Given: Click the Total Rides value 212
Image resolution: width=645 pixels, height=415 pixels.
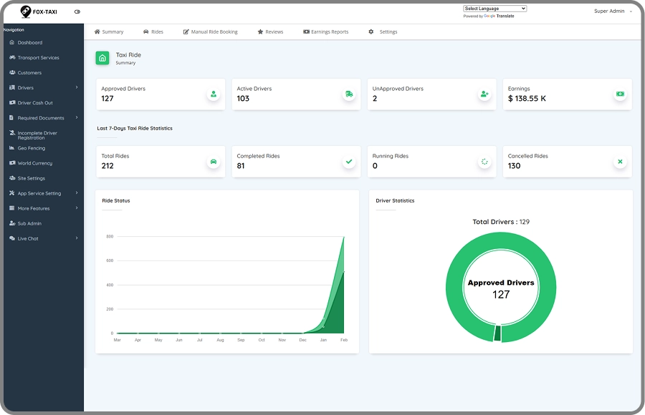Looking at the screenshot, I should point(107,165).
